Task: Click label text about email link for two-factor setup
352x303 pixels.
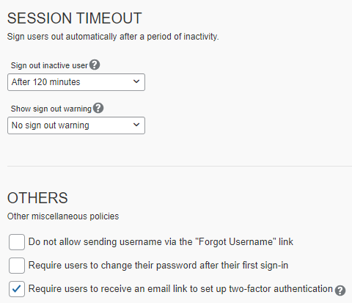Action: tap(180, 289)
